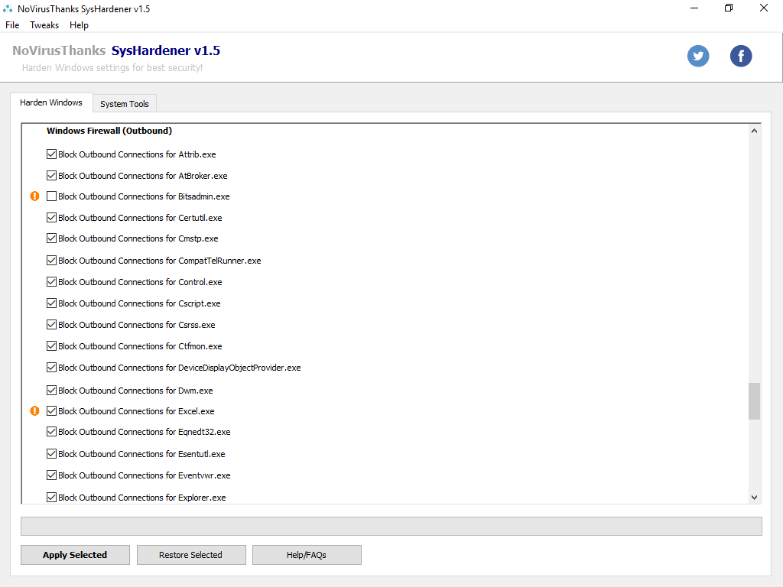
Task: Toggle Block Outbound Connections for Cscript.exe
Action: pos(51,303)
